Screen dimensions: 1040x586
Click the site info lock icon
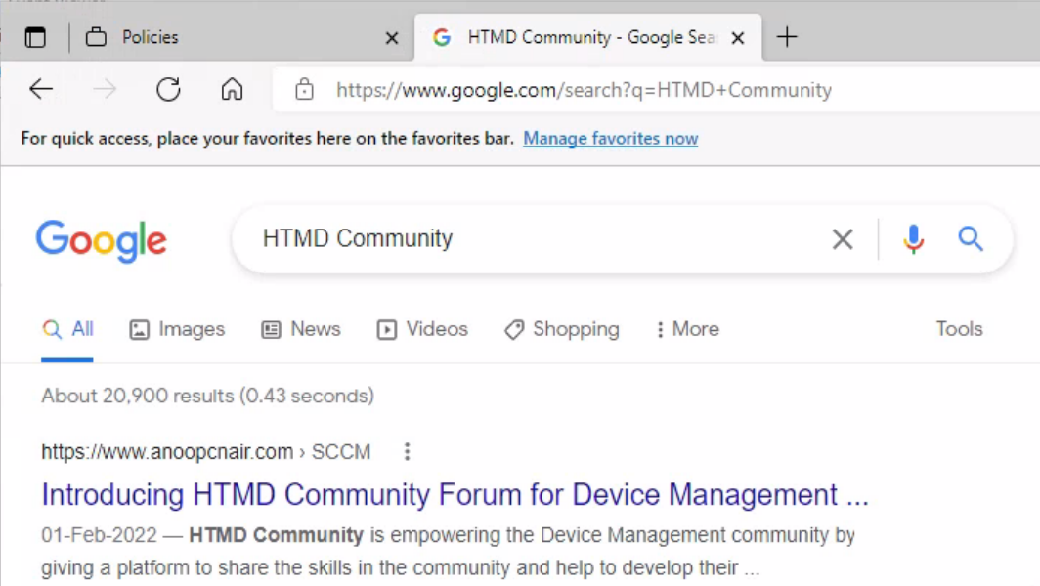304,90
